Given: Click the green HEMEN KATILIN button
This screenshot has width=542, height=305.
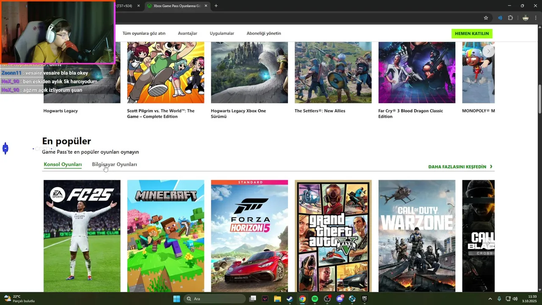Looking at the screenshot, I should [x=472, y=33].
